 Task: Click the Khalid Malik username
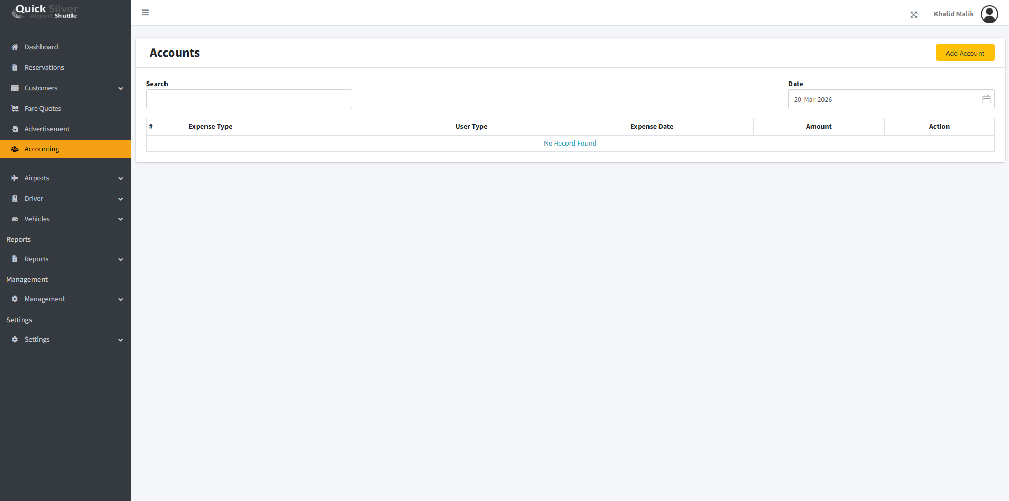(x=953, y=14)
